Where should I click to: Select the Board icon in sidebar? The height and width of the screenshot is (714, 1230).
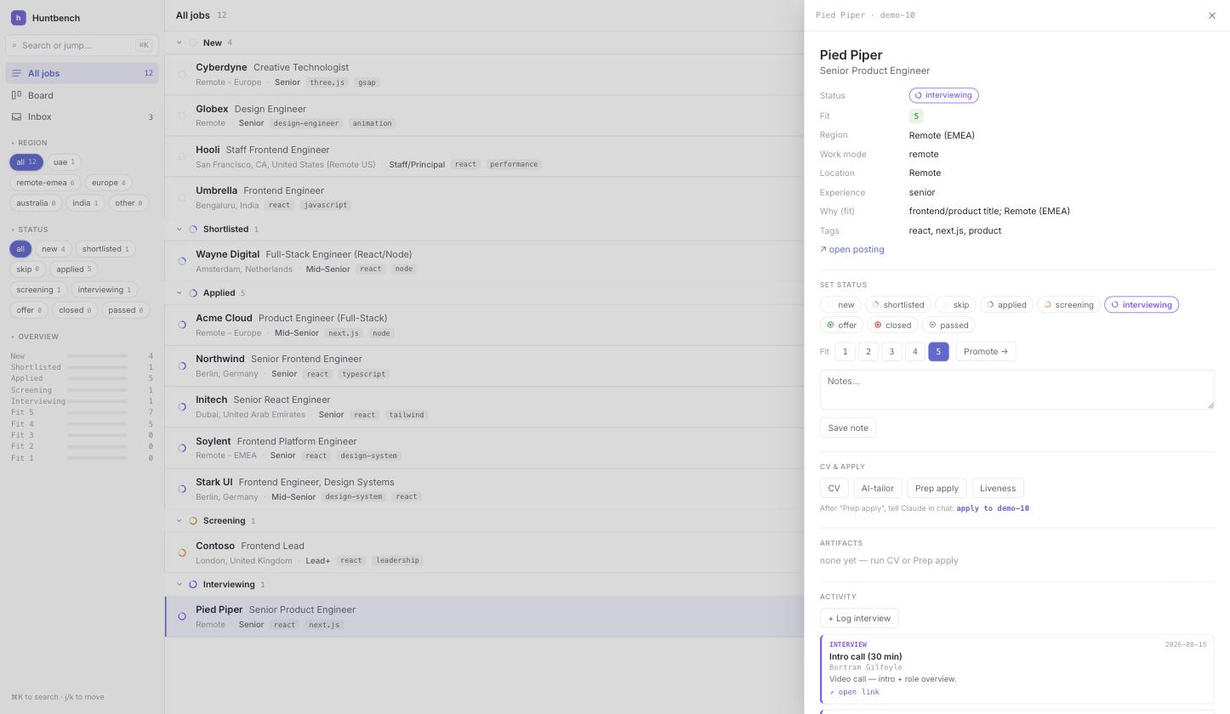[16, 95]
